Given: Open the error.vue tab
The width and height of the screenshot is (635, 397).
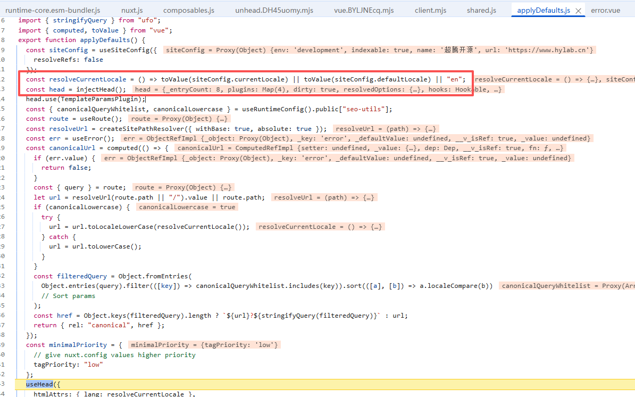Looking at the screenshot, I should 605,10.
